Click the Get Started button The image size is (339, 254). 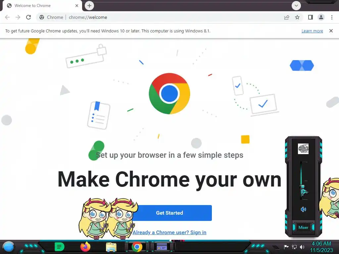[x=170, y=213]
